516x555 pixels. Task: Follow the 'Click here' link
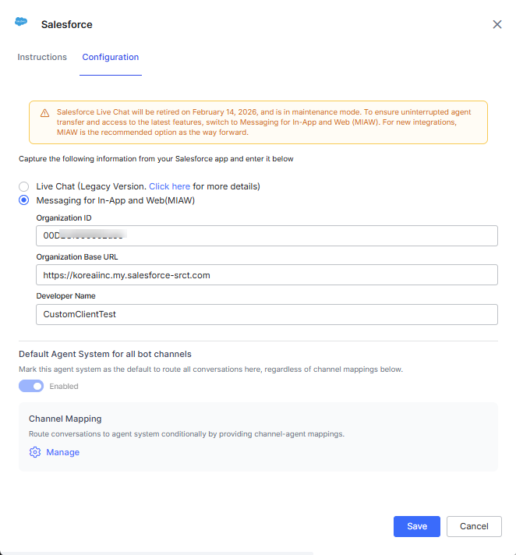click(x=169, y=186)
